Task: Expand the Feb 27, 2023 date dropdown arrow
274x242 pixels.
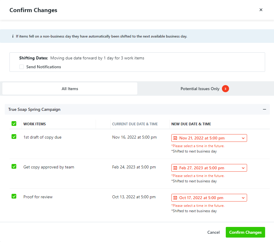Action: click(243, 168)
